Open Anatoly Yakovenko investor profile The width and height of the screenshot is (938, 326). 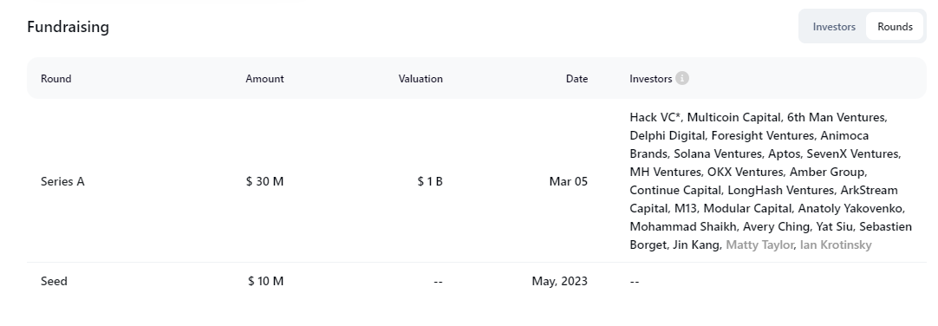click(850, 209)
